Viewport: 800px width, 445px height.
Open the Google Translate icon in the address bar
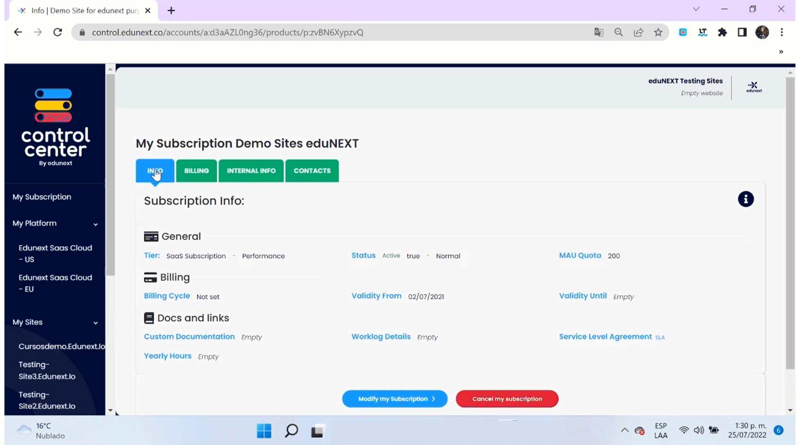tap(599, 32)
